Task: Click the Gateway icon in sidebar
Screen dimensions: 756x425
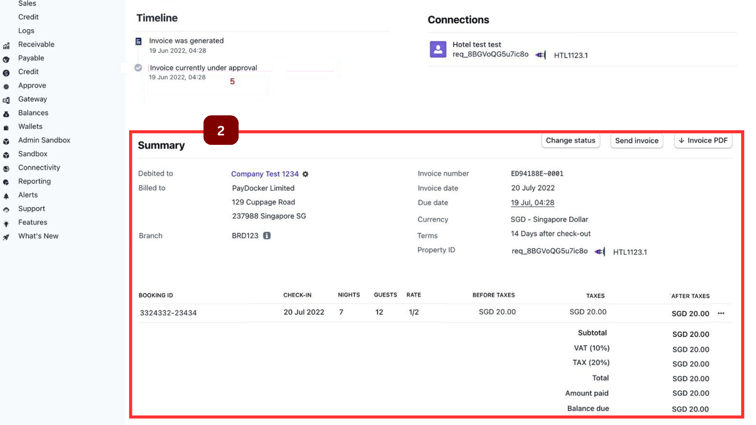Action: tap(6, 101)
